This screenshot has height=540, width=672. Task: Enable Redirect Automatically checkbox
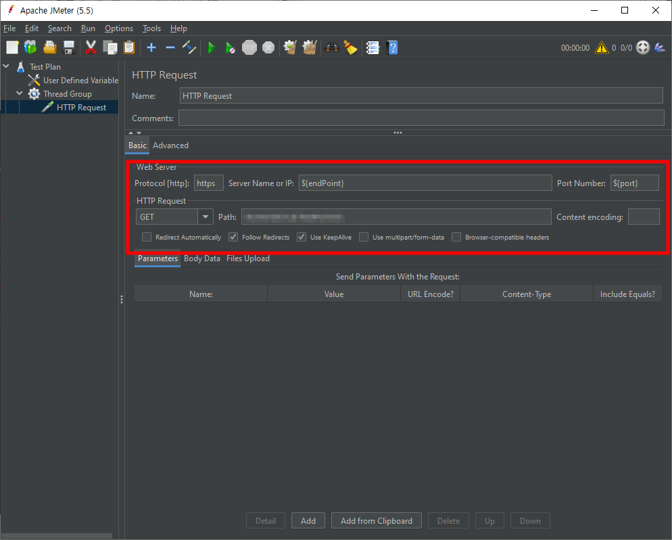[x=147, y=238]
